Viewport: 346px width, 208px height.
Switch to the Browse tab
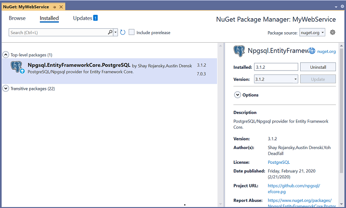(x=17, y=18)
